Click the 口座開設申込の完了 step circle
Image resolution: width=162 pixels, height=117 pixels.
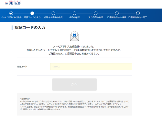(138, 13)
